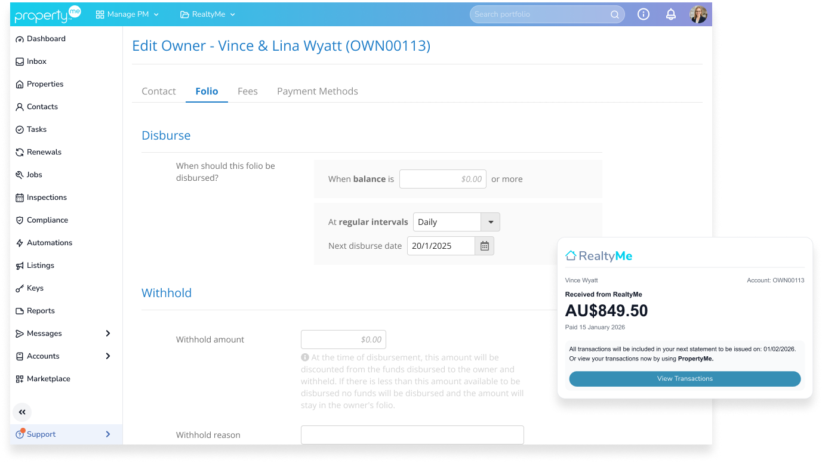The image size is (822, 463).
Task: Expand the Messages submenu arrow
Action: [x=108, y=334]
